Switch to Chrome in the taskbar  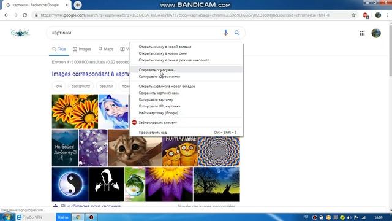coord(78,217)
